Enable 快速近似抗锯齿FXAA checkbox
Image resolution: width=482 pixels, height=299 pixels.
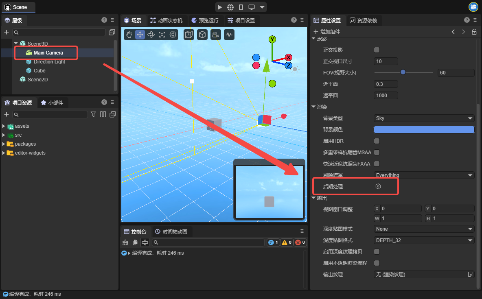click(x=377, y=164)
